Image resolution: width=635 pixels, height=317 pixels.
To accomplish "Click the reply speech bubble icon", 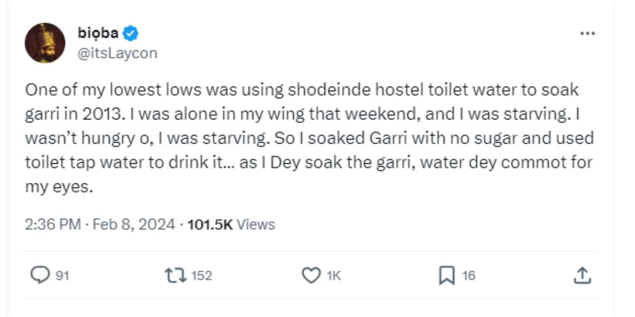I will (40, 275).
